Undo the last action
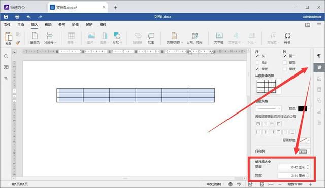Image resolution: width=325 pixels, height=188 pixels. [x=29, y=17]
